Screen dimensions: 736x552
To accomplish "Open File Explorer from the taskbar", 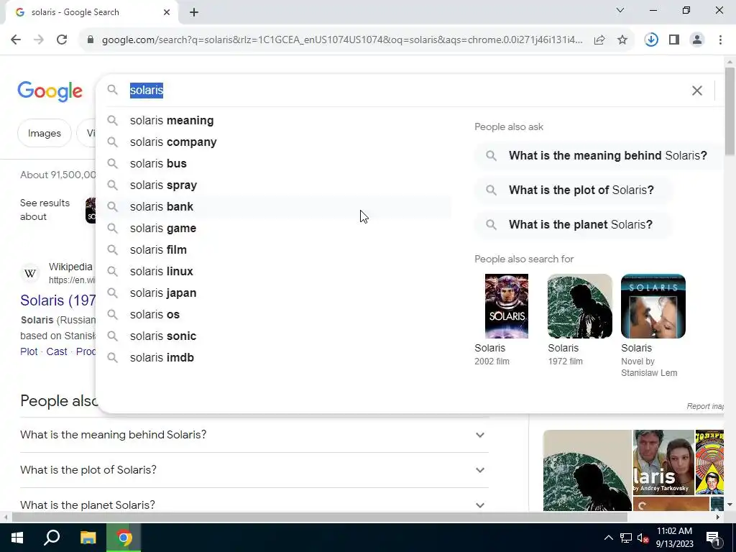I will point(88,538).
